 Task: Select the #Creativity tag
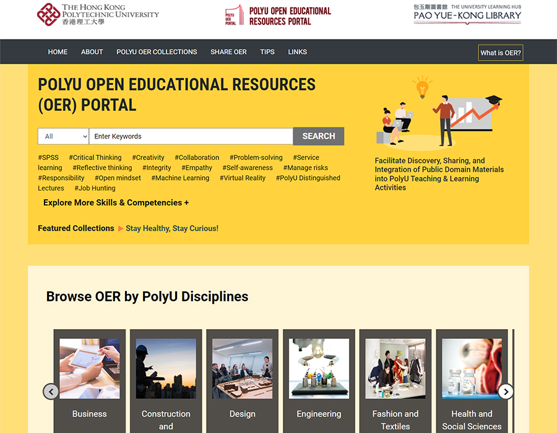click(148, 158)
